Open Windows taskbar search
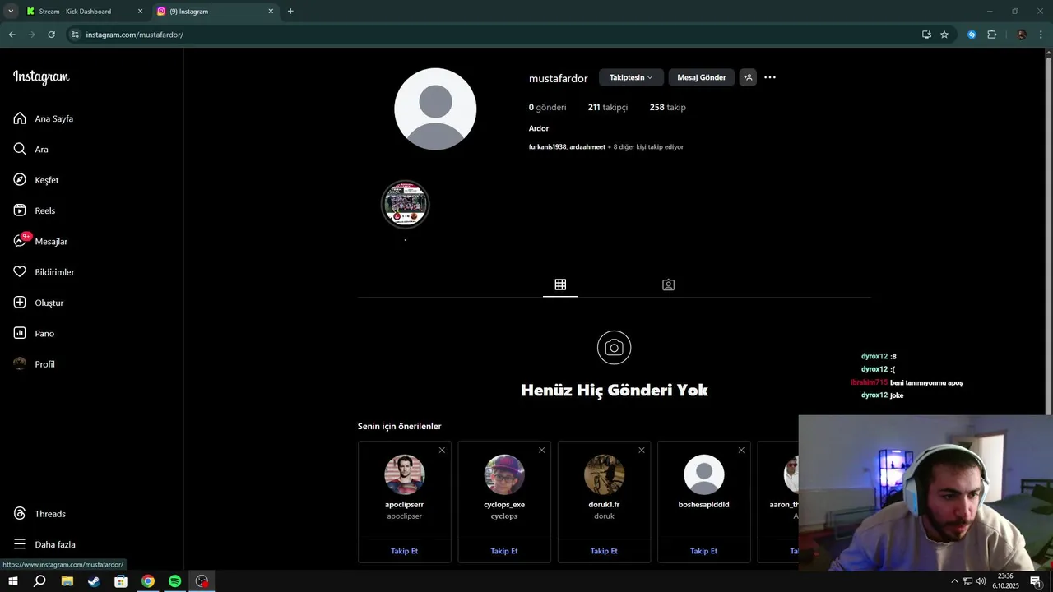This screenshot has width=1053, height=592. click(39, 581)
